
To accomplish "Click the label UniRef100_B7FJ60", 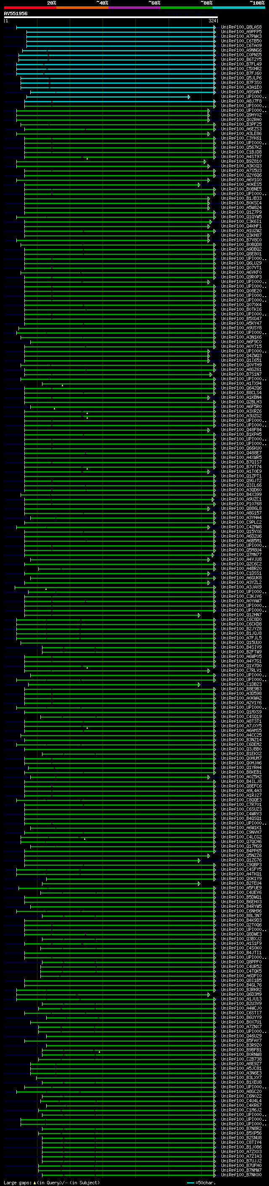I will [241, 73].
